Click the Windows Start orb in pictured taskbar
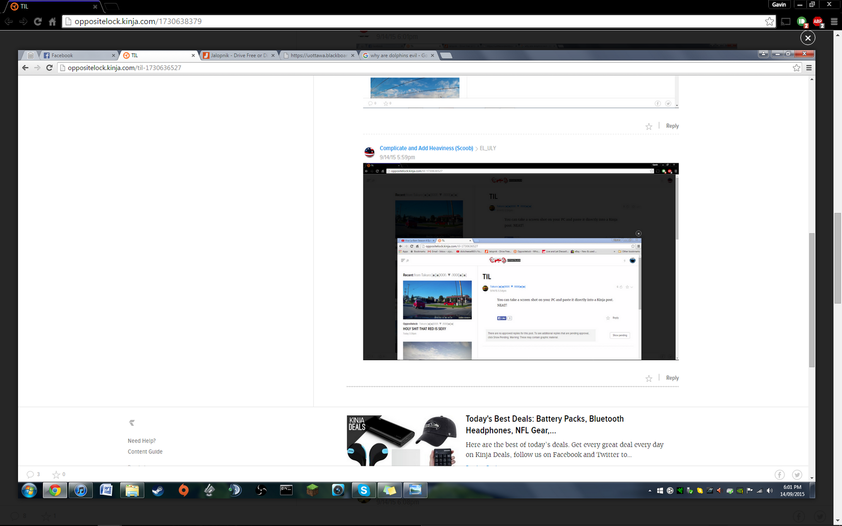The width and height of the screenshot is (842, 526). click(29, 490)
